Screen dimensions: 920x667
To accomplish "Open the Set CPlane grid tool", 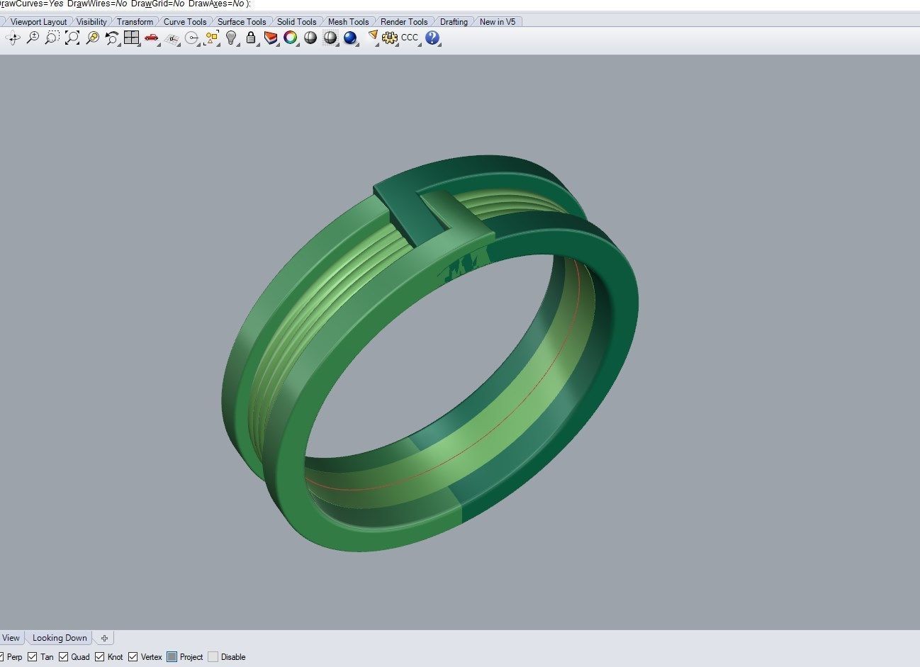I will [172, 38].
